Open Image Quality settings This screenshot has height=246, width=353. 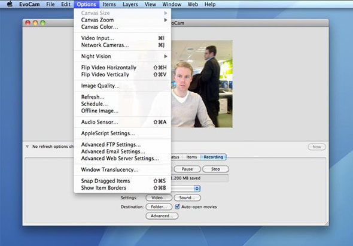123,86
